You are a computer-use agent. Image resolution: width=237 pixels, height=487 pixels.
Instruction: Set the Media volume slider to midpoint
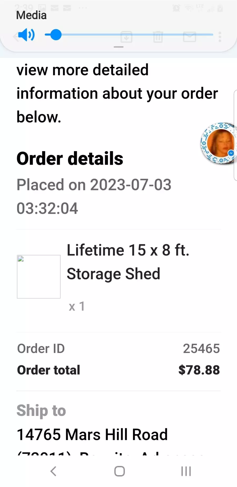tap(129, 34)
